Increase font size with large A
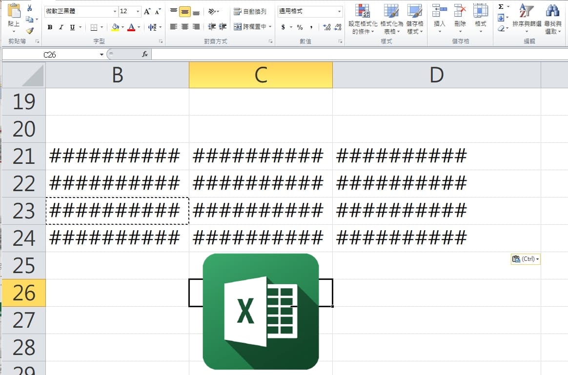The width and height of the screenshot is (568, 375). [x=147, y=11]
